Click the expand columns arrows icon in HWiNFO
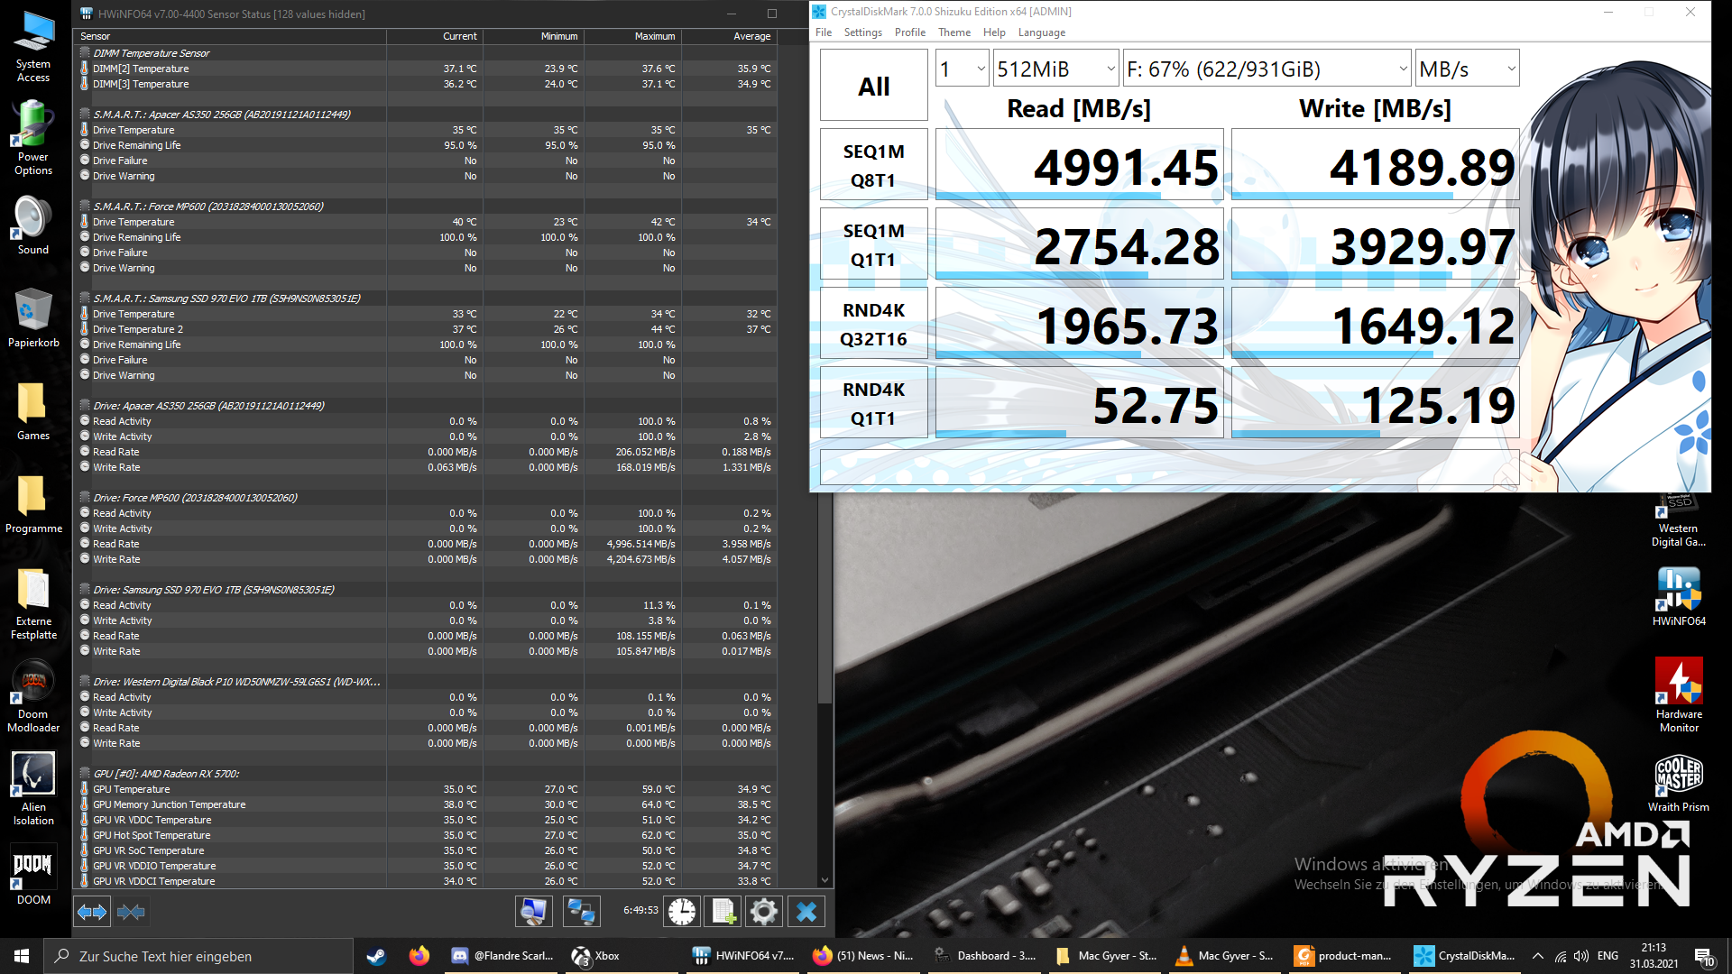1732x974 pixels. coord(91,912)
